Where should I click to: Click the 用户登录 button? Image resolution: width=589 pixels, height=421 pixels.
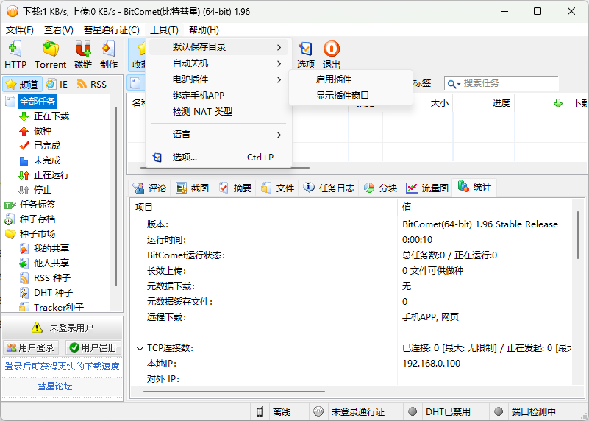pyautogui.click(x=30, y=348)
